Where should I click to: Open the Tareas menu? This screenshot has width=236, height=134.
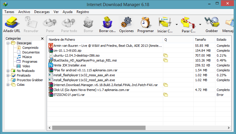[x=9, y=12]
